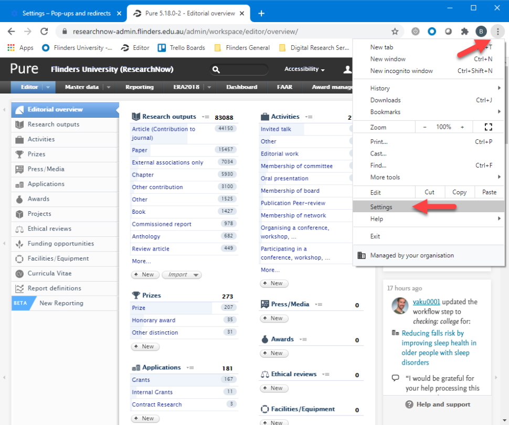The height and width of the screenshot is (425, 509).
Task: Expand the Master data dropdown arrow
Action: [109, 87]
